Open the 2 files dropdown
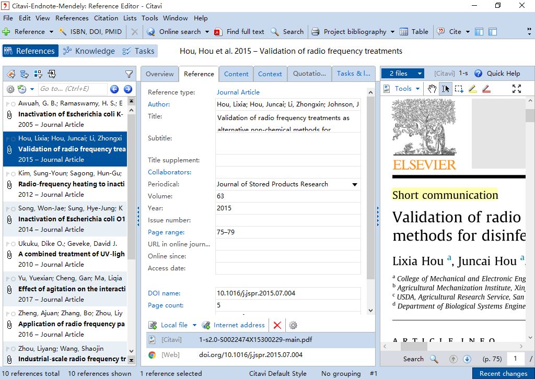 click(x=404, y=74)
